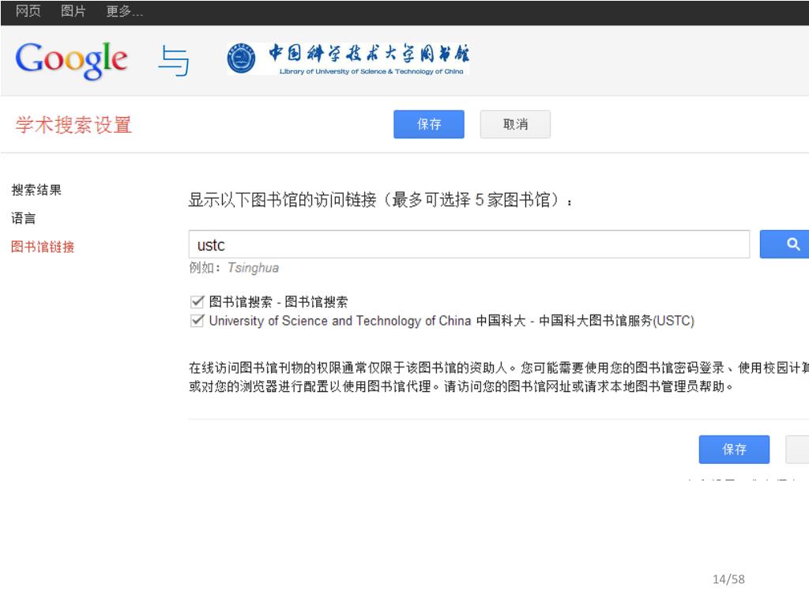Click the top 保存 button

[x=429, y=124]
